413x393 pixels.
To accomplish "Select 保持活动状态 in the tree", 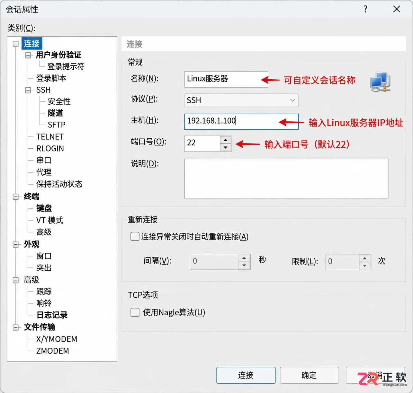I will 59,184.
